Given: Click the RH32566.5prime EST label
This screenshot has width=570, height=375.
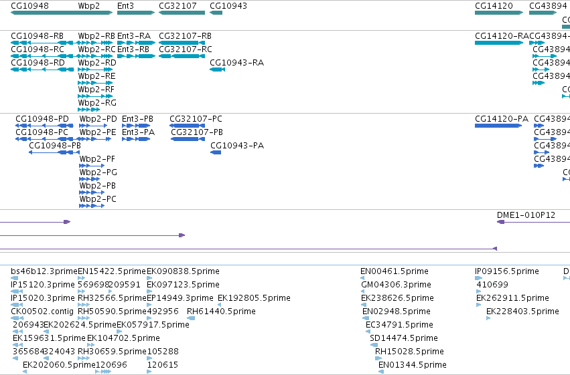Looking at the screenshot, I should pyautogui.click(x=112, y=299).
